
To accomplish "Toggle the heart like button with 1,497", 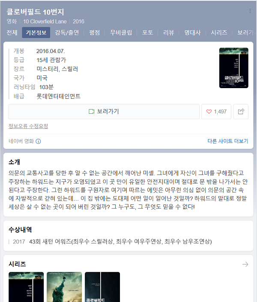I will (x=216, y=112).
